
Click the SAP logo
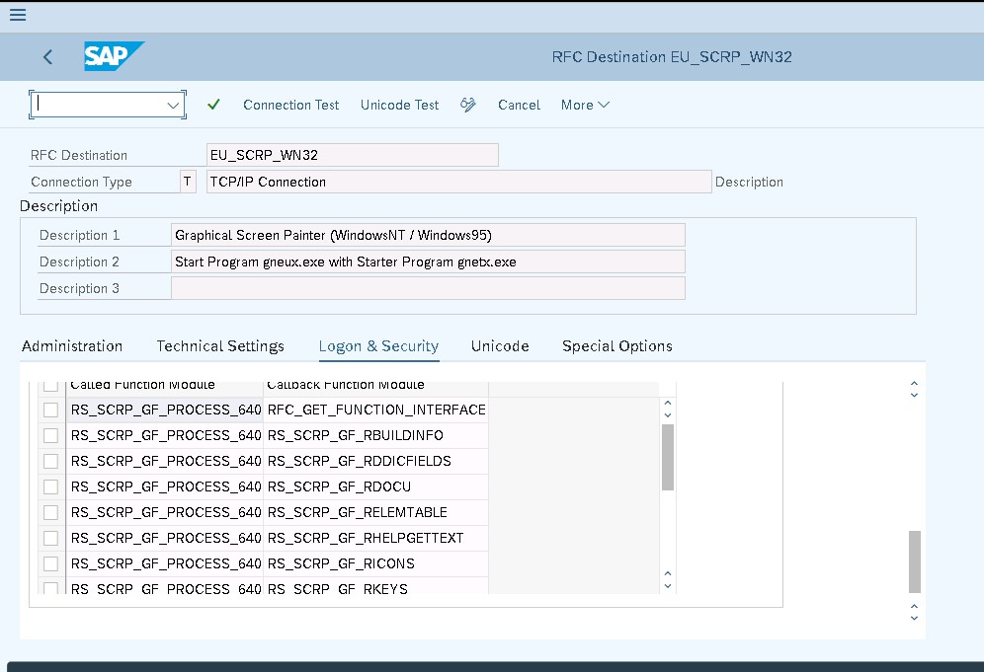[x=115, y=56]
